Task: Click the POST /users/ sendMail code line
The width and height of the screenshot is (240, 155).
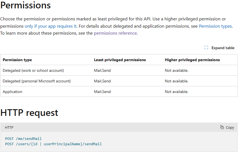Action: (x=53, y=144)
